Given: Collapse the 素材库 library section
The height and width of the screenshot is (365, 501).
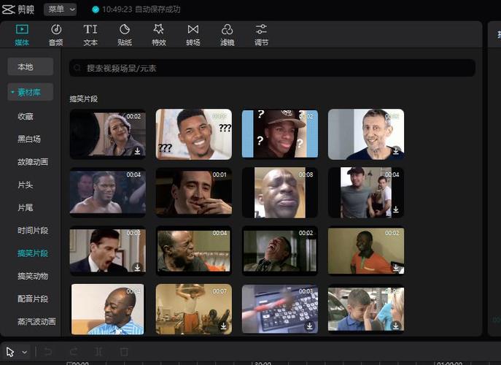Looking at the screenshot, I should point(31,92).
